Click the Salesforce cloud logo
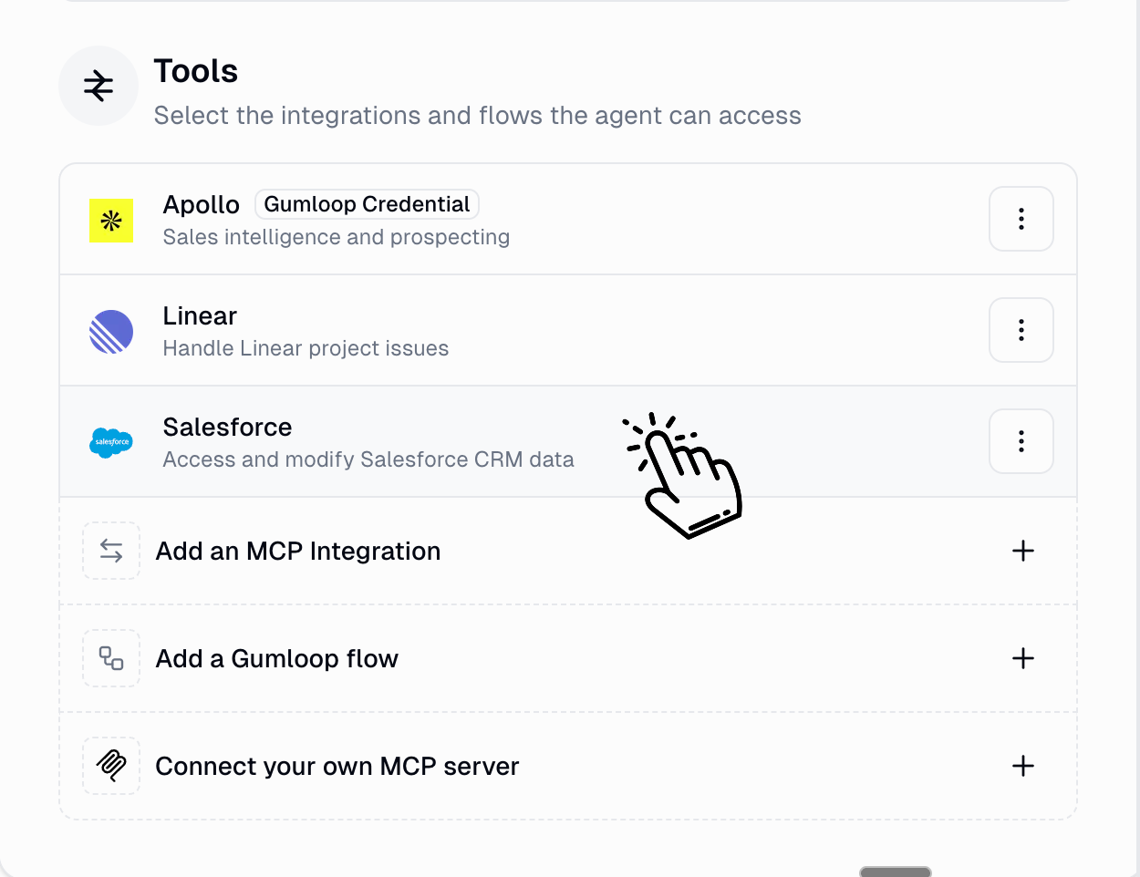1140x877 pixels. click(111, 442)
